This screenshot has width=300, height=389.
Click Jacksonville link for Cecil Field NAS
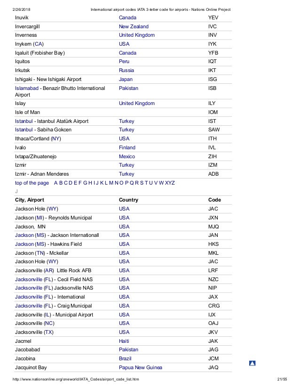click(x=29, y=279)
